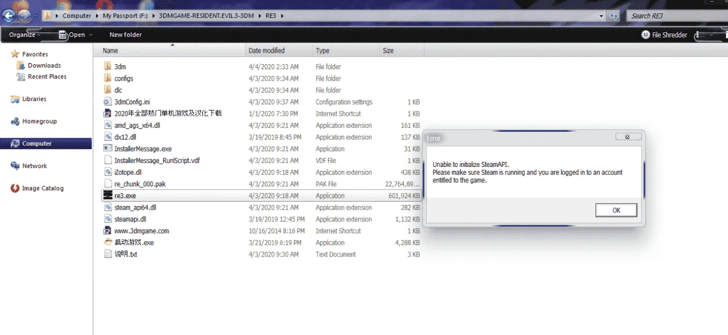The height and width of the screenshot is (335, 728).
Task: Click the steamapi.dll file icon
Action: [108, 219]
